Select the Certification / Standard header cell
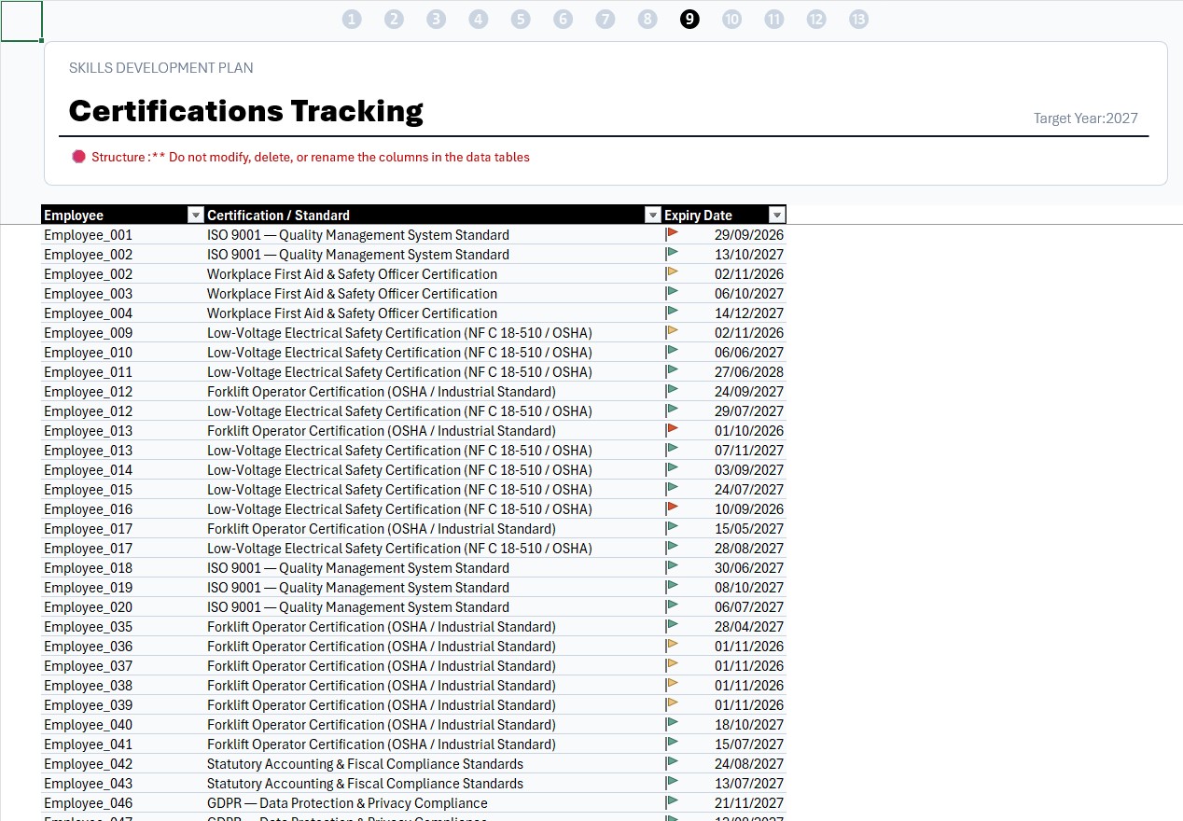 click(433, 216)
